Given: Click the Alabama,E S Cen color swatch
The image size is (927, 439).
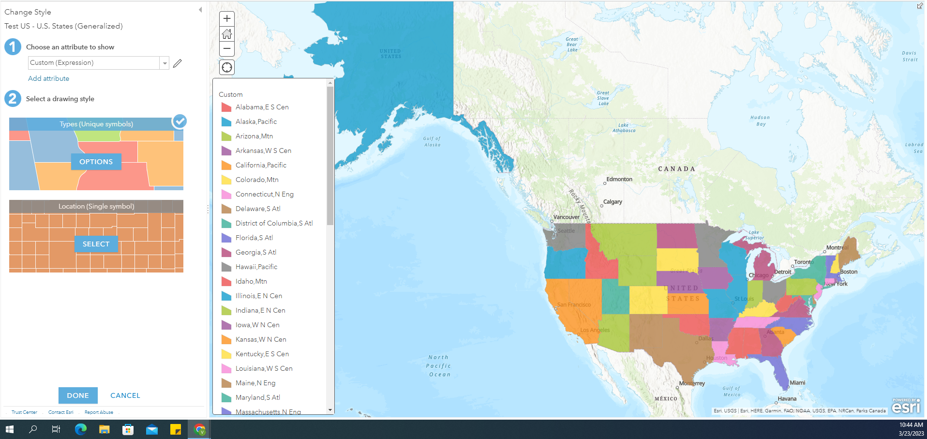Looking at the screenshot, I should coord(226,107).
